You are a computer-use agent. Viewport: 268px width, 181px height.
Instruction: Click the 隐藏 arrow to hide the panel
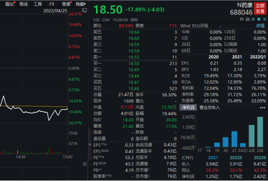[x=81, y=4]
